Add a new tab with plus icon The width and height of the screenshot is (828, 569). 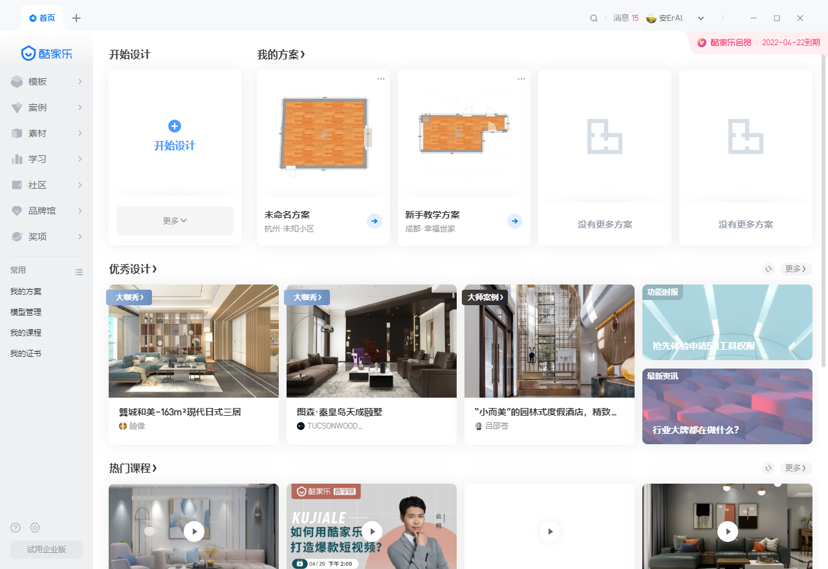76,18
